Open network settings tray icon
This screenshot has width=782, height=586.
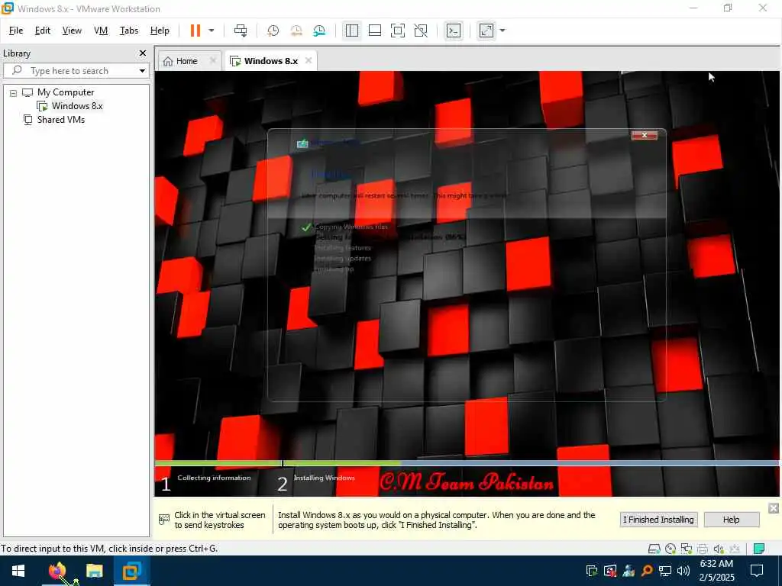665,571
